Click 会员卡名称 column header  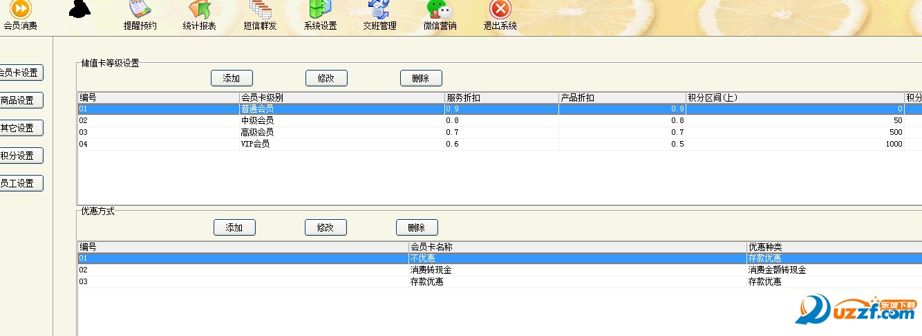click(578, 247)
